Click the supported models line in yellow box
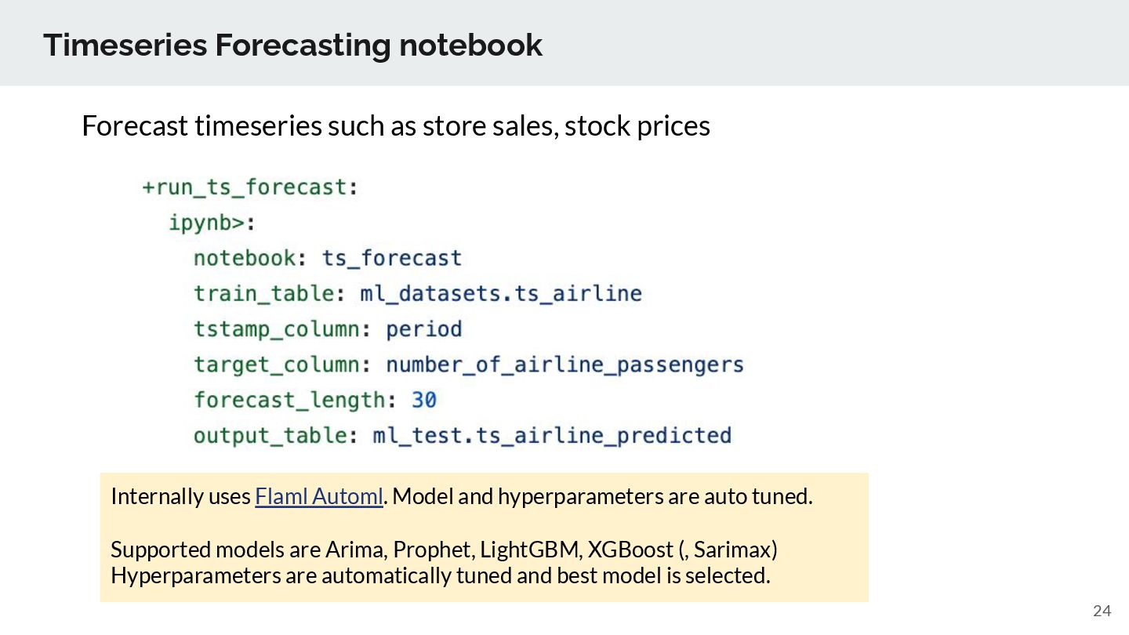 tap(445, 549)
